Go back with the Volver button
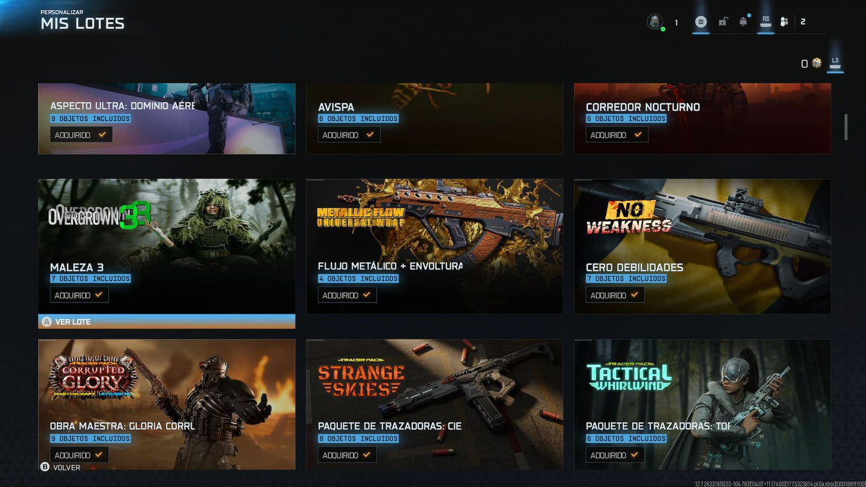The height and width of the screenshot is (487, 866). 60,467
